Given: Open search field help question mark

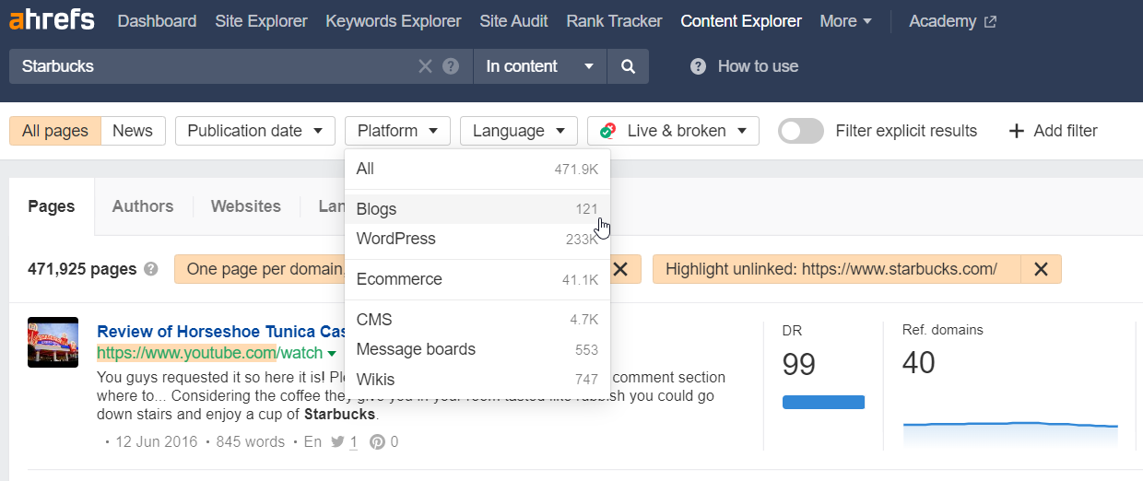Looking at the screenshot, I should click(451, 66).
